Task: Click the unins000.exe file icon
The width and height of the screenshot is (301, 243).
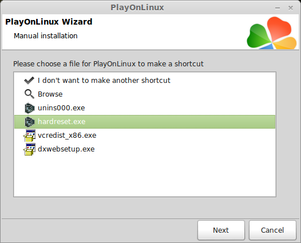Action: [x=30, y=108]
